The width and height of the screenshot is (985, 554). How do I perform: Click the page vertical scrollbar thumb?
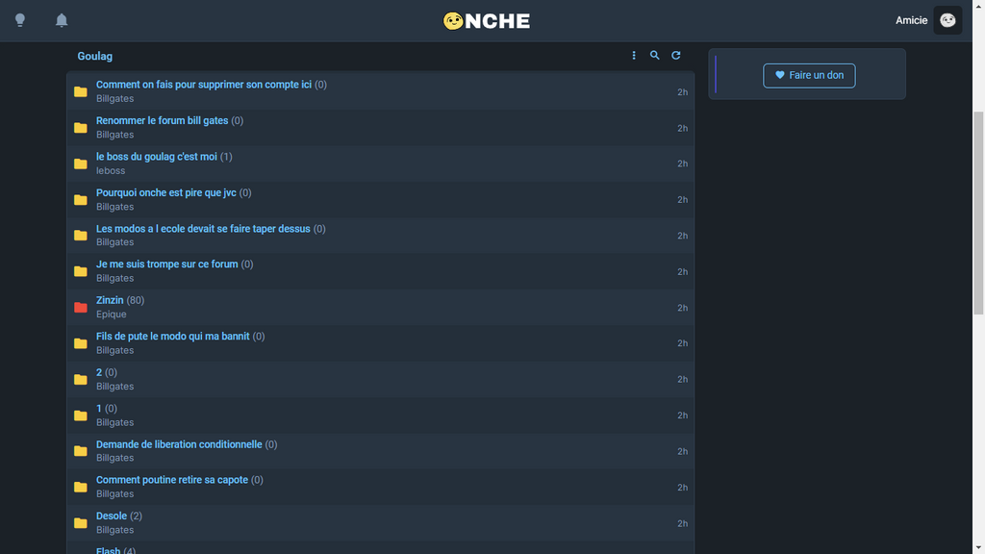978,213
